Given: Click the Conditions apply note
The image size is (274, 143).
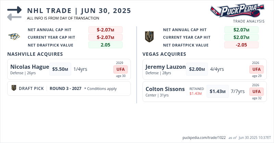Looking at the screenshot, I should pos(100,89).
